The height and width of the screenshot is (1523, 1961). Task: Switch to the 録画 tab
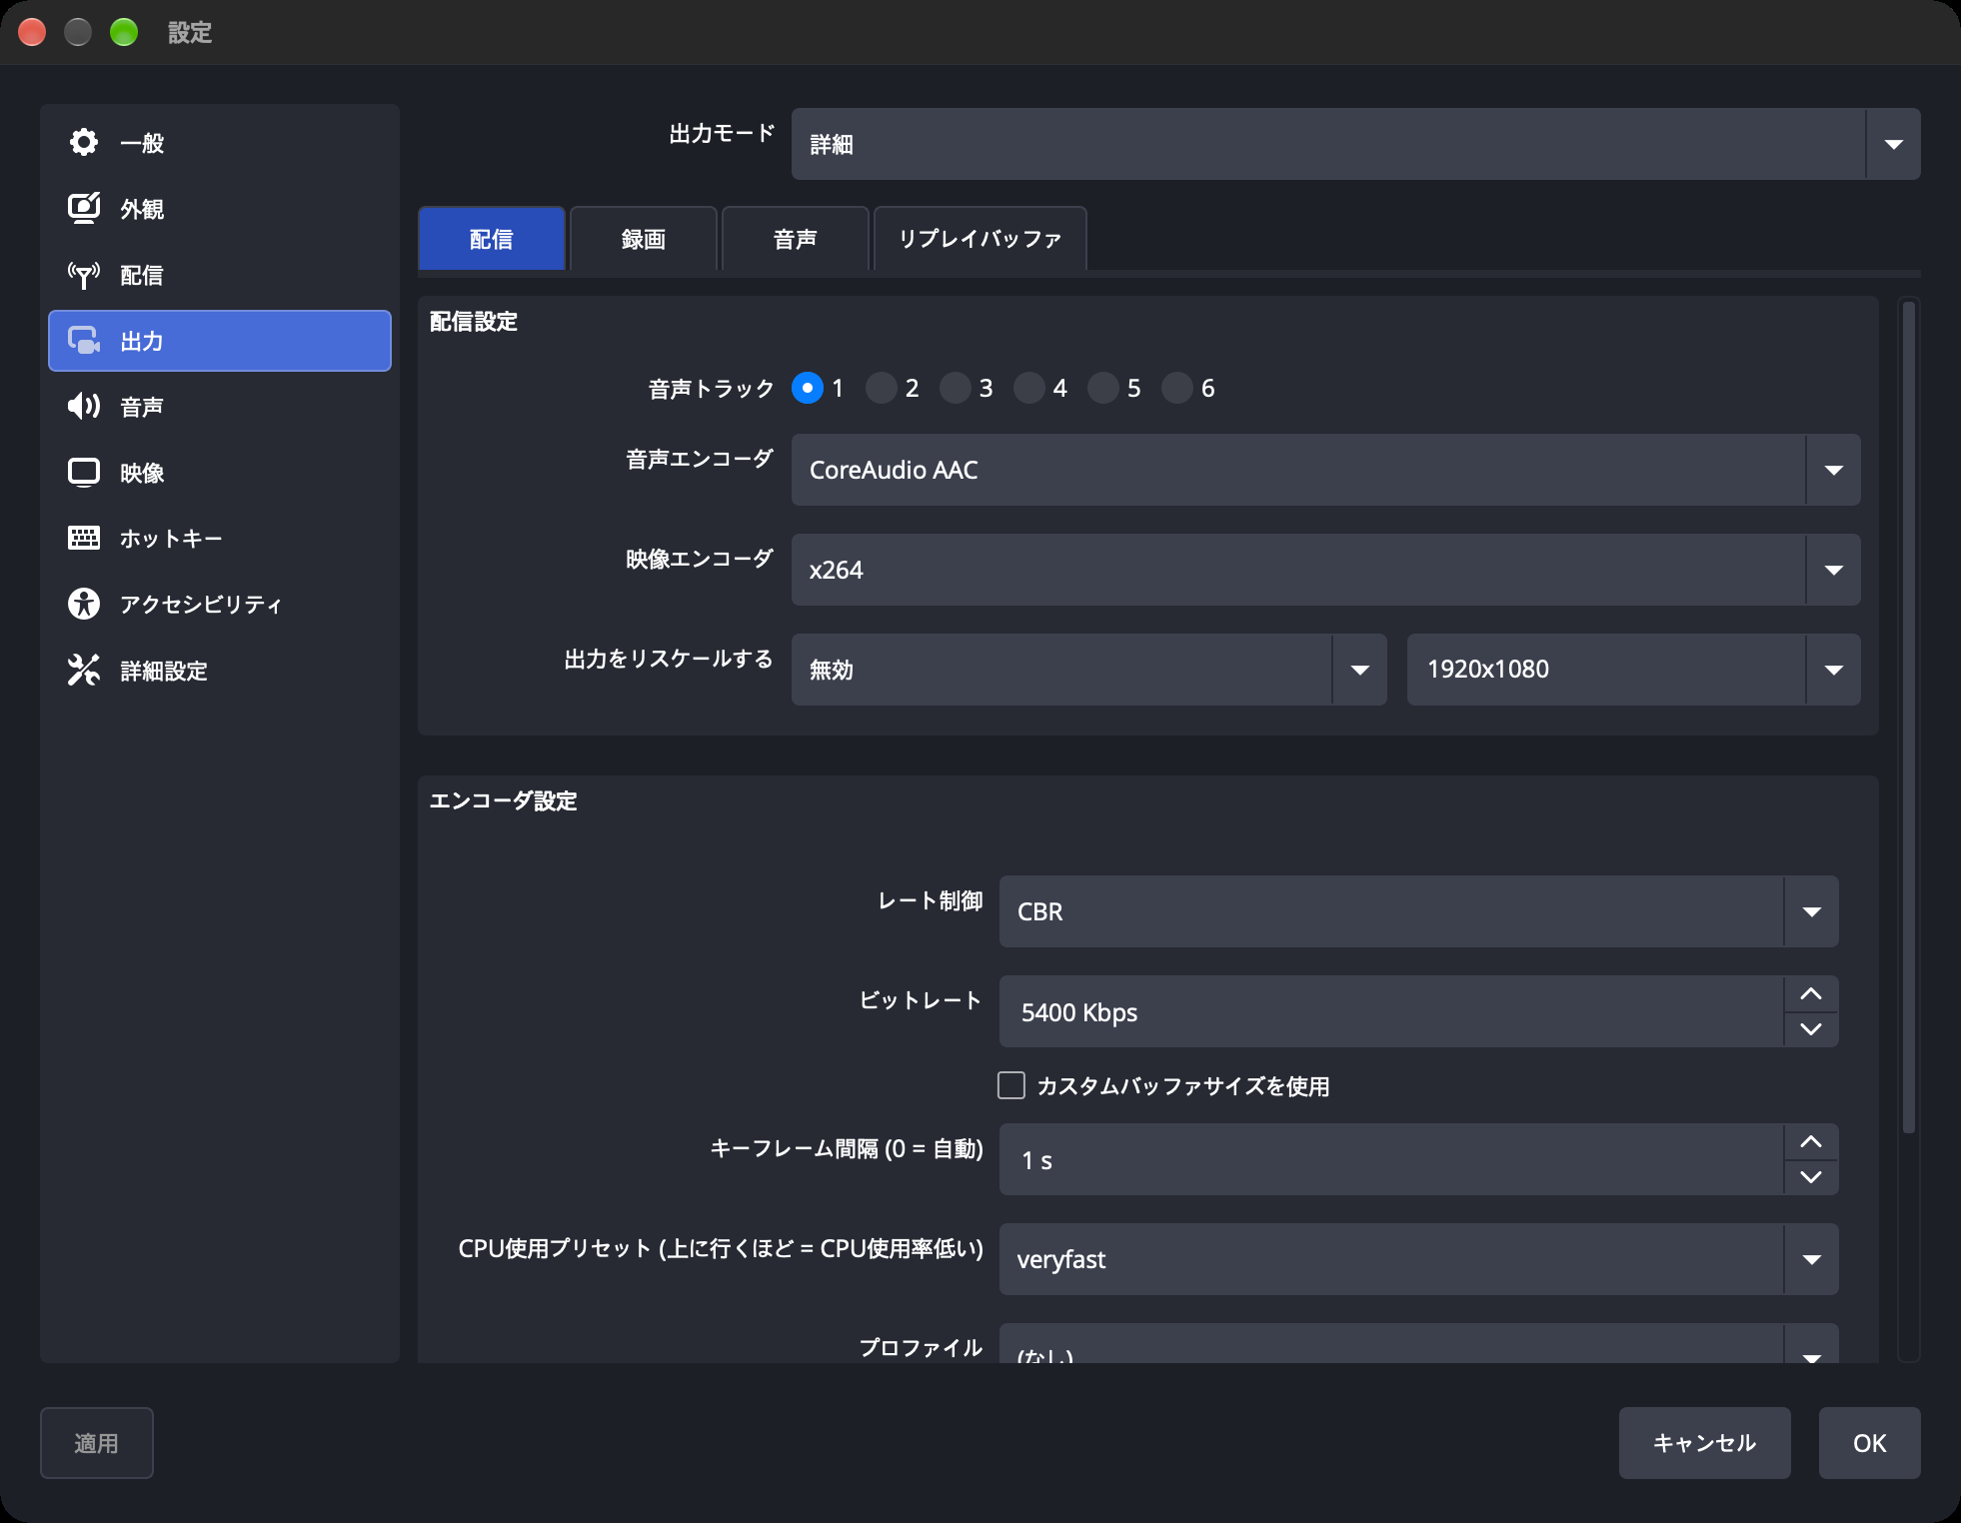tap(643, 239)
